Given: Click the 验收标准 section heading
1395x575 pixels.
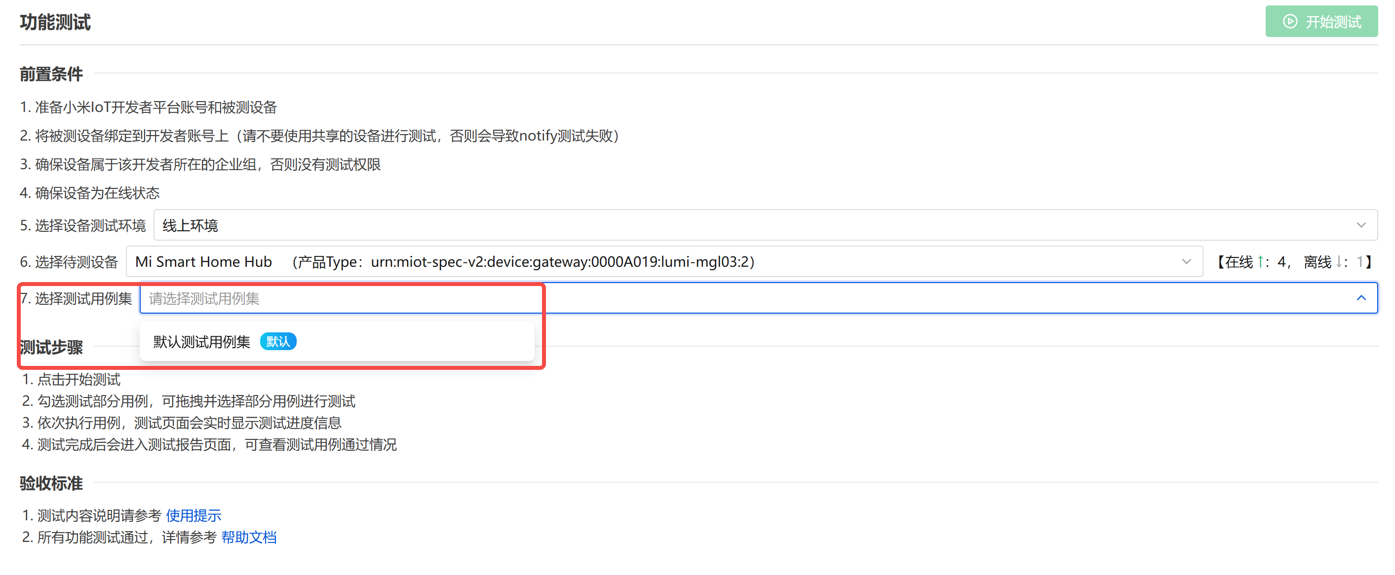Looking at the screenshot, I should pyautogui.click(x=51, y=483).
